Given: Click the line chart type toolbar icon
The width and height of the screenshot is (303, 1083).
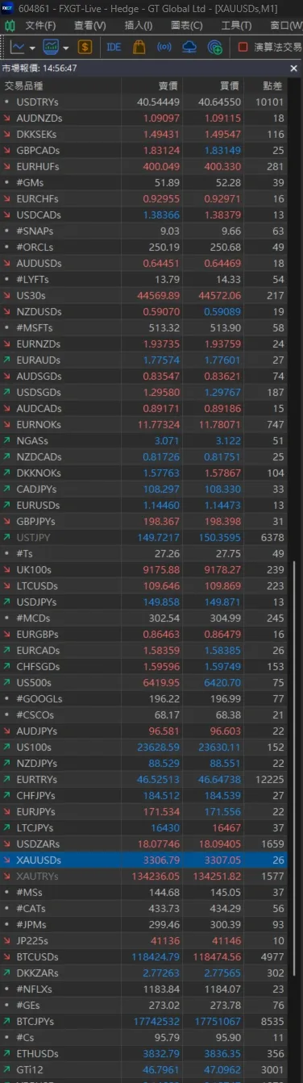Looking at the screenshot, I should (19, 47).
